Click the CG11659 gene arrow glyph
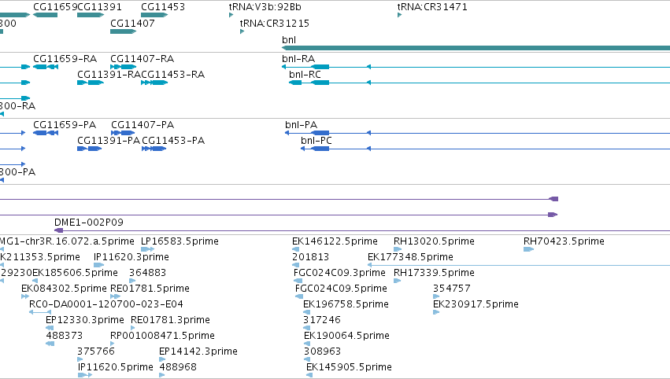 (45, 15)
